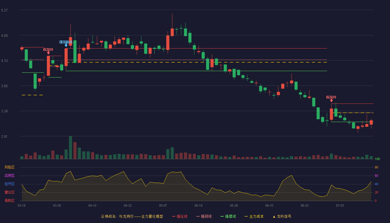This screenshot has width=390, height=223.
Task: Click the first red 假龙吟 arrow near 03-30
Action: click(48, 53)
